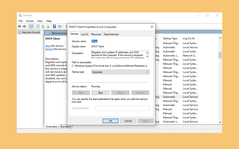Click the services list scrollbar up arrow
This screenshot has width=239, height=149.
click(x=220, y=38)
